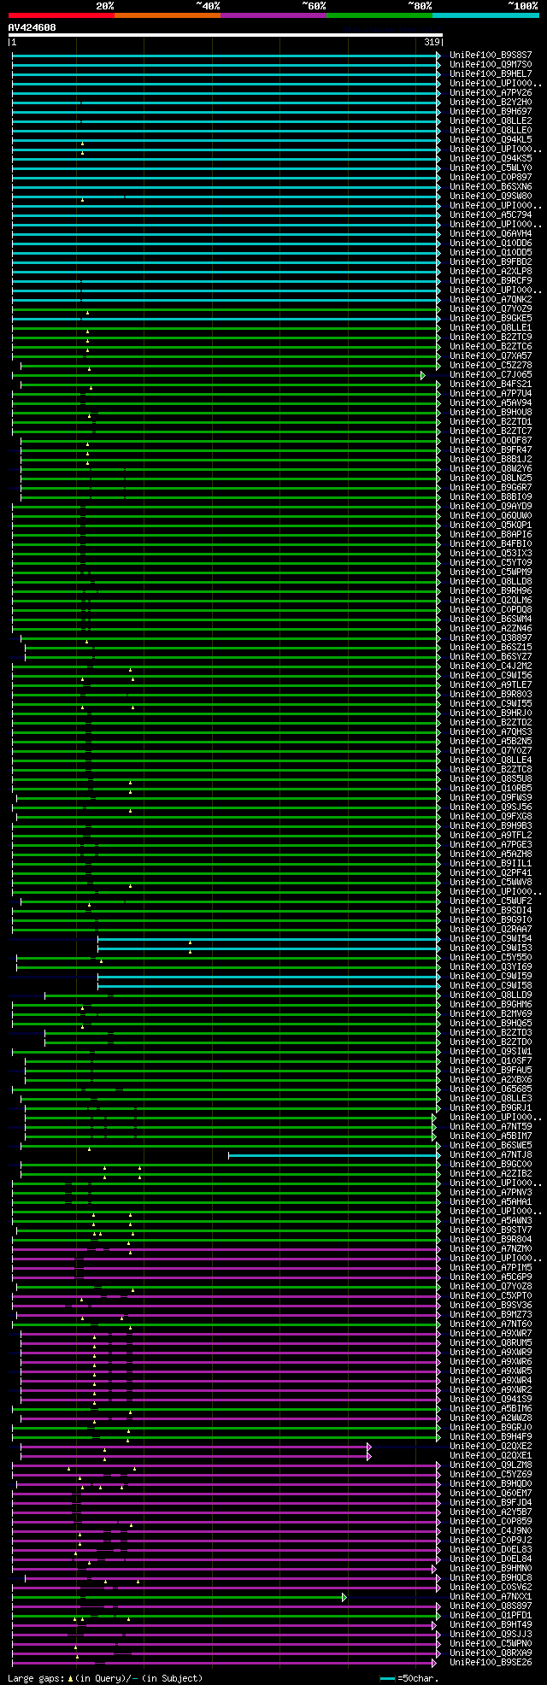Open hit UniRef100_B9HEL7
This screenshot has height=1685, width=547.
tap(491, 73)
